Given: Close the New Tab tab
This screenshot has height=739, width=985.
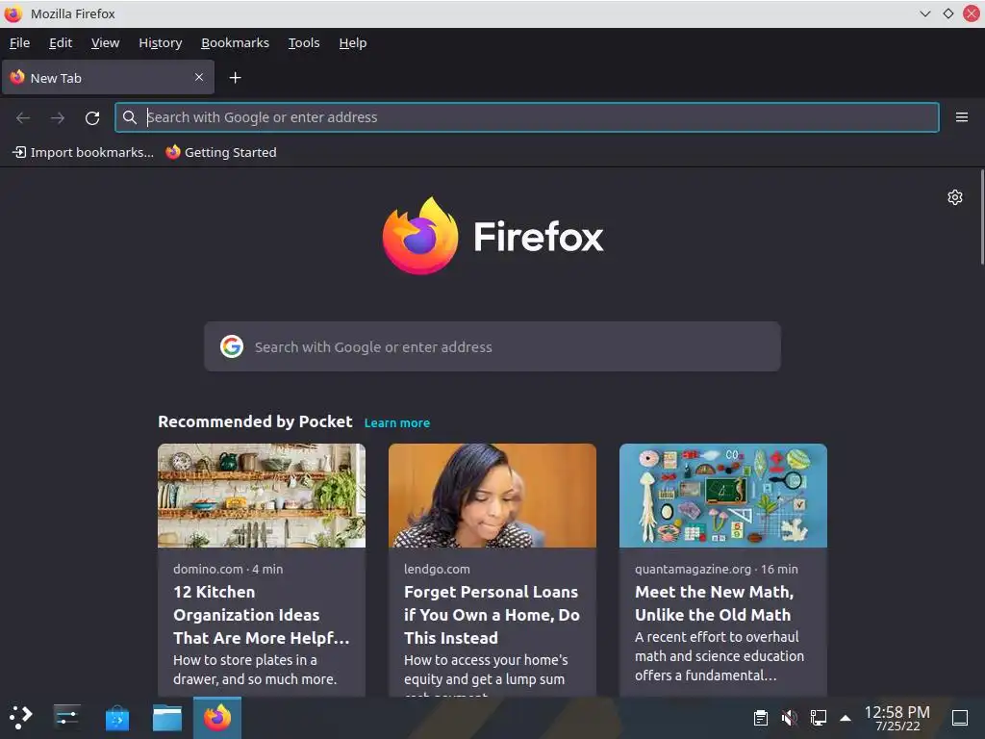Looking at the screenshot, I should tap(198, 77).
